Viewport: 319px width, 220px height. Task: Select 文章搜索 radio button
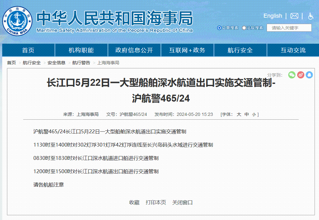[x=219, y=28]
